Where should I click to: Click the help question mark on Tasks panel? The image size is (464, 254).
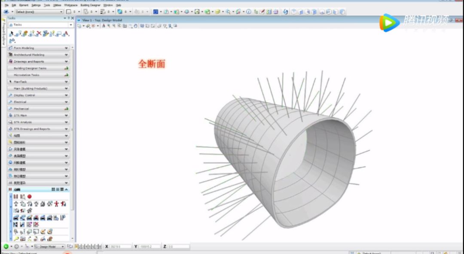69,18
